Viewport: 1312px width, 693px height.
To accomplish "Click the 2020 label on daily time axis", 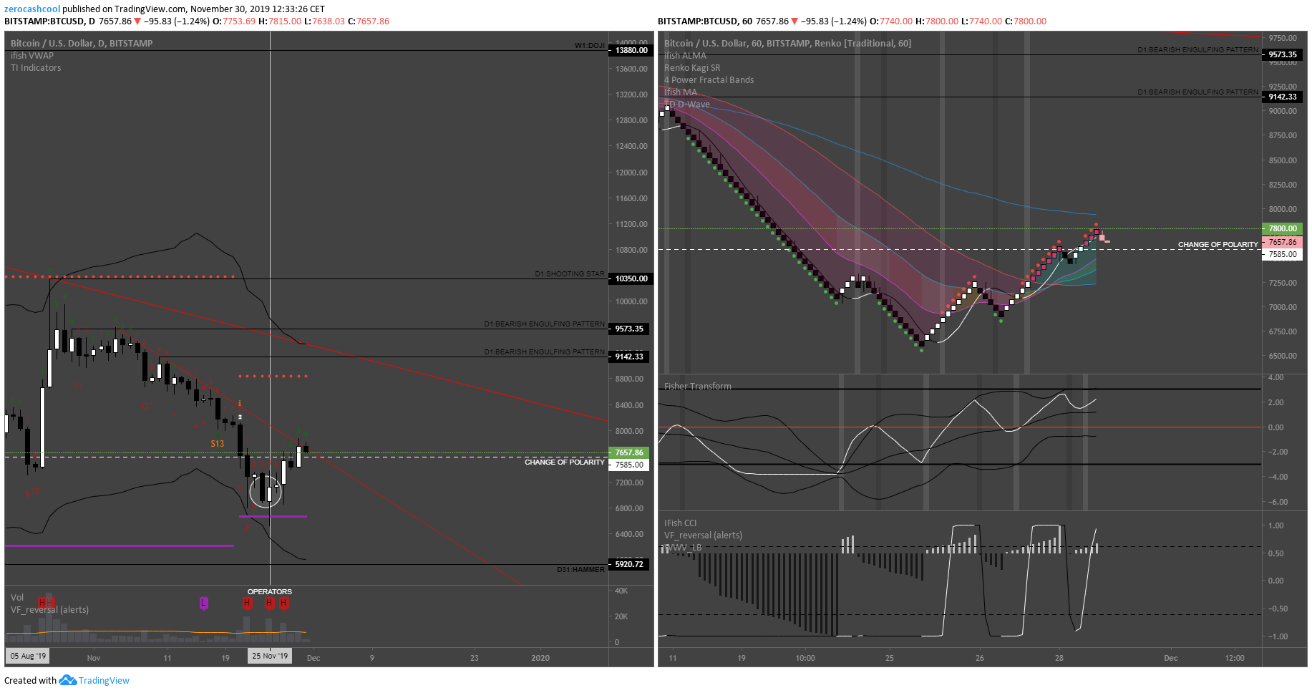I will point(540,658).
